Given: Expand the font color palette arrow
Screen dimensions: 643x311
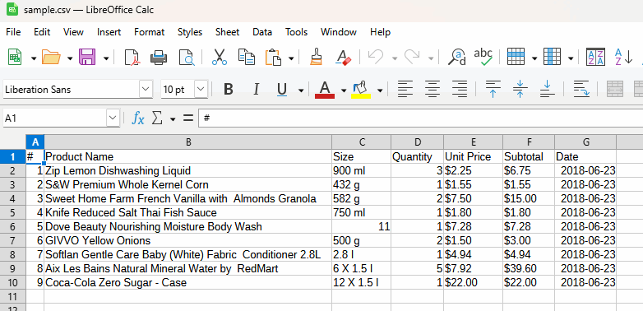Looking at the screenshot, I should (344, 91).
